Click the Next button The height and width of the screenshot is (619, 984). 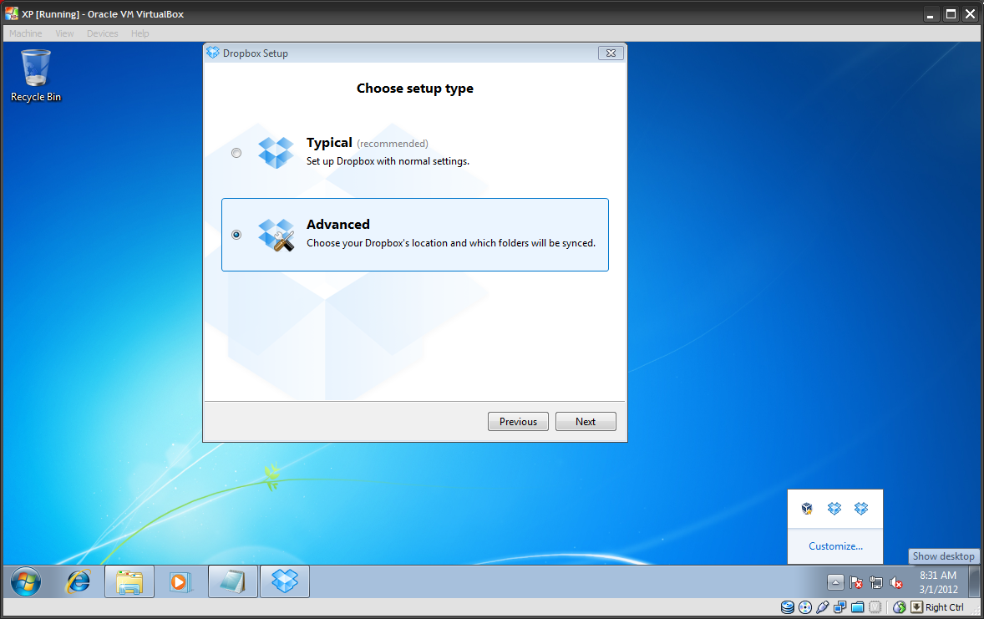(586, 421)
